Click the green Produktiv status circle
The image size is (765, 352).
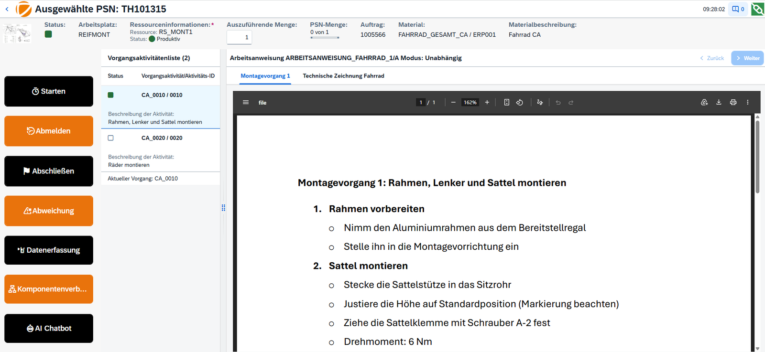pos(152,39)
